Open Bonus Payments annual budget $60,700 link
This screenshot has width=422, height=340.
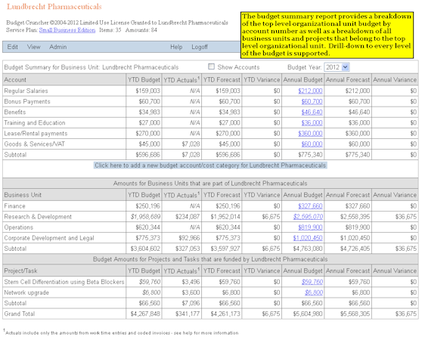(x=312, y=101)
